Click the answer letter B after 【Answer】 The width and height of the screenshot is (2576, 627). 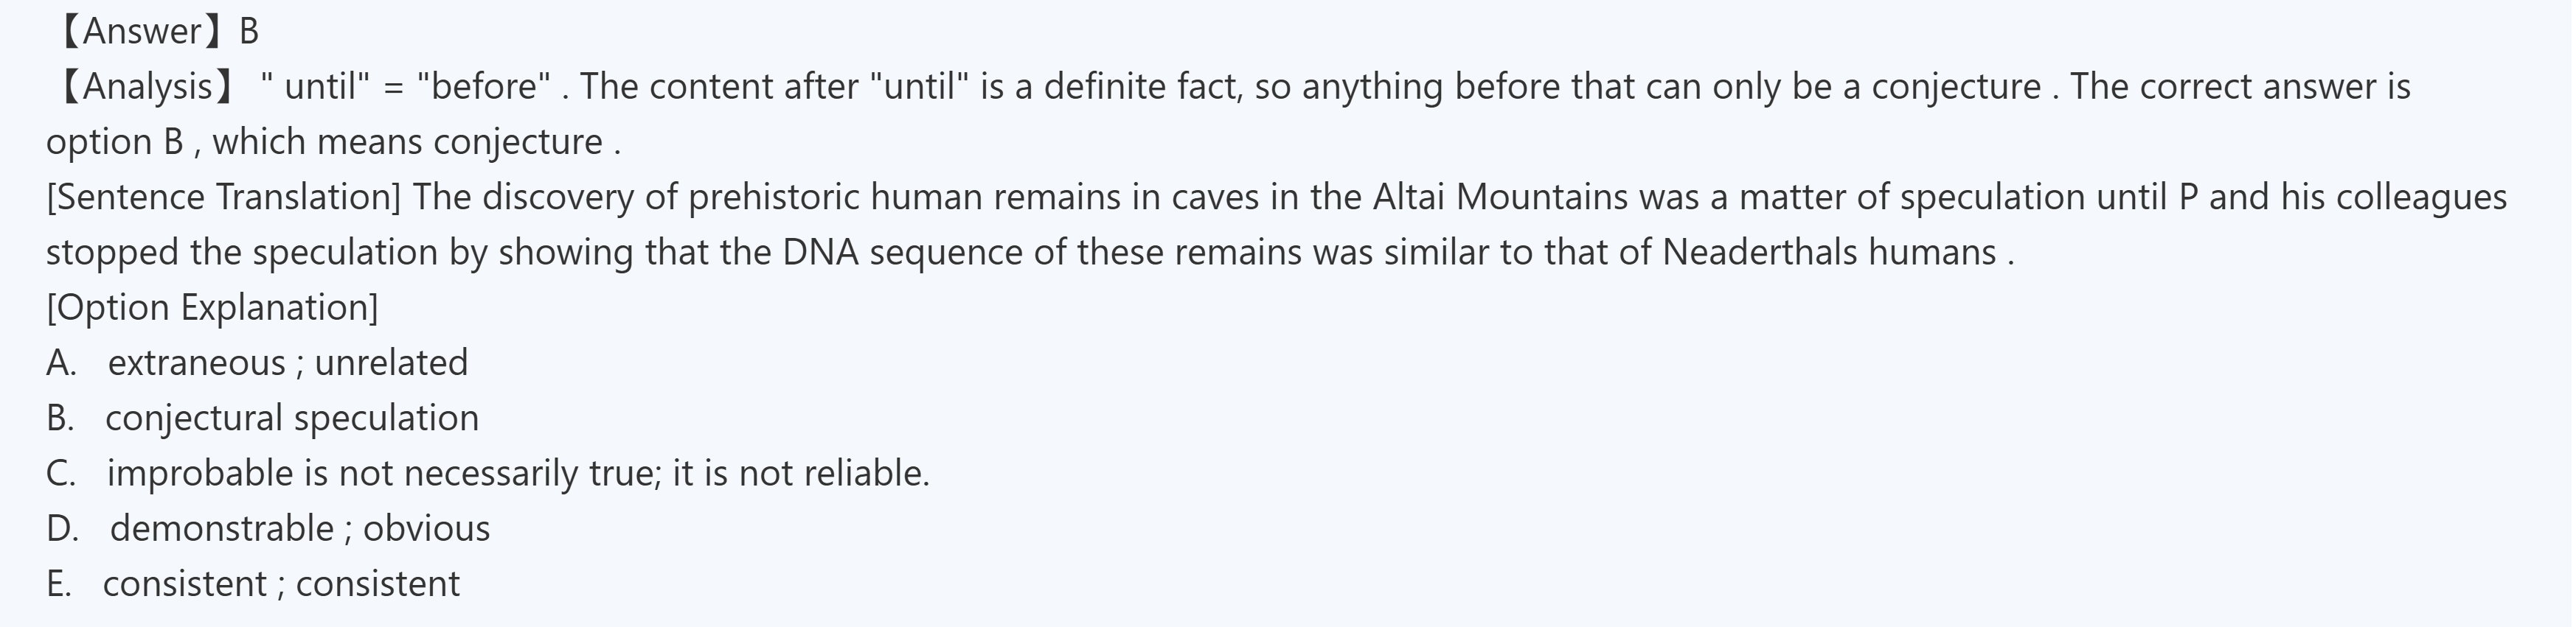coord(249,32)
